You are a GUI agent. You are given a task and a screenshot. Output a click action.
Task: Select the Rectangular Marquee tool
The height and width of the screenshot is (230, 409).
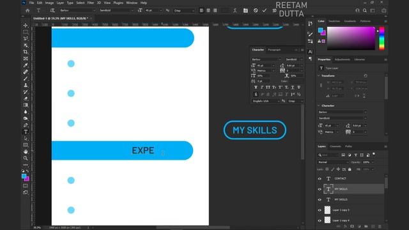pyautogui.click(x=26, y=32)
